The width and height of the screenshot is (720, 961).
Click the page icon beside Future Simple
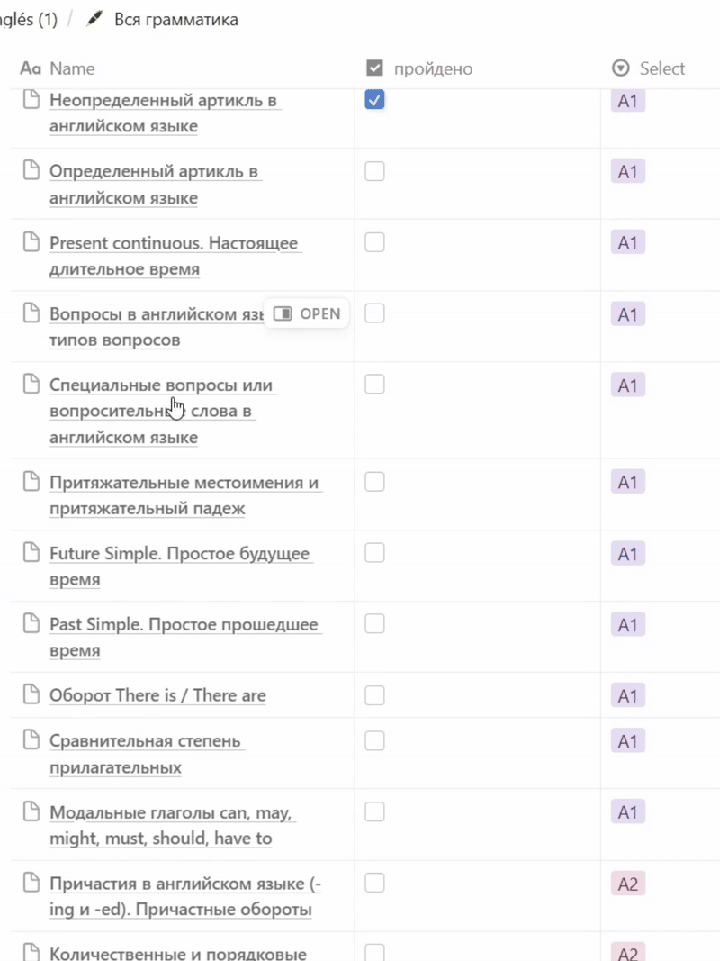(x=30, y=553)
